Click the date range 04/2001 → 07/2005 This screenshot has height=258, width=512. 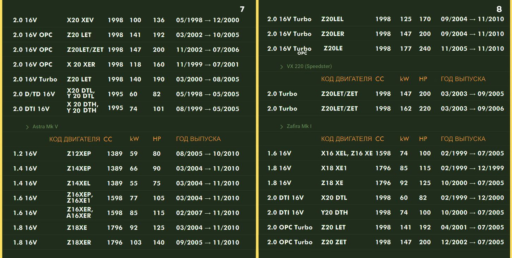pos(472,227)
